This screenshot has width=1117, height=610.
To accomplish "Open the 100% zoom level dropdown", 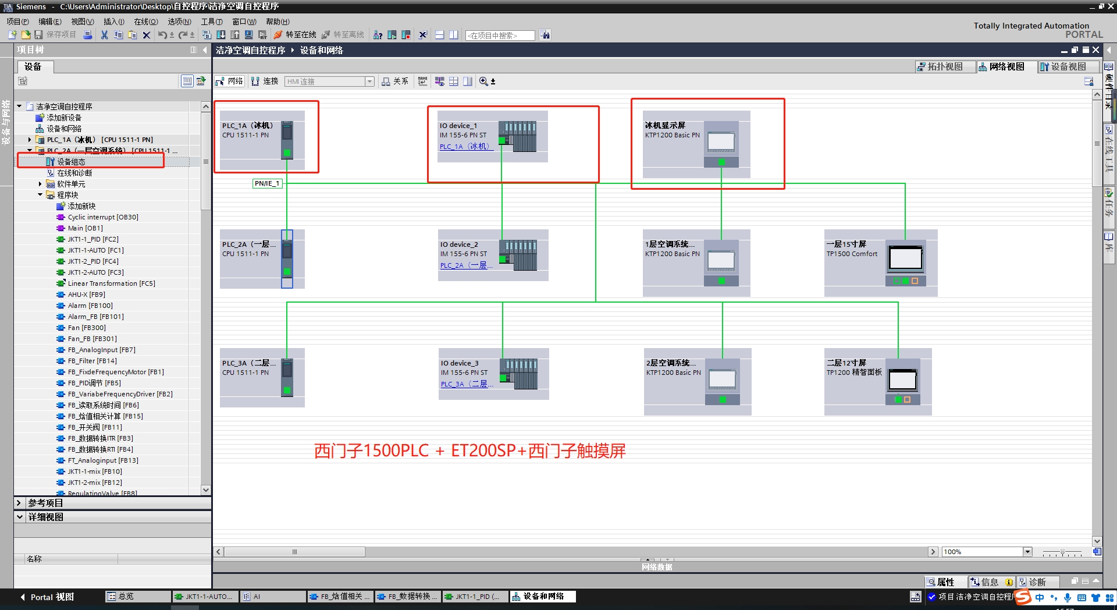I will click(1027, 552).
